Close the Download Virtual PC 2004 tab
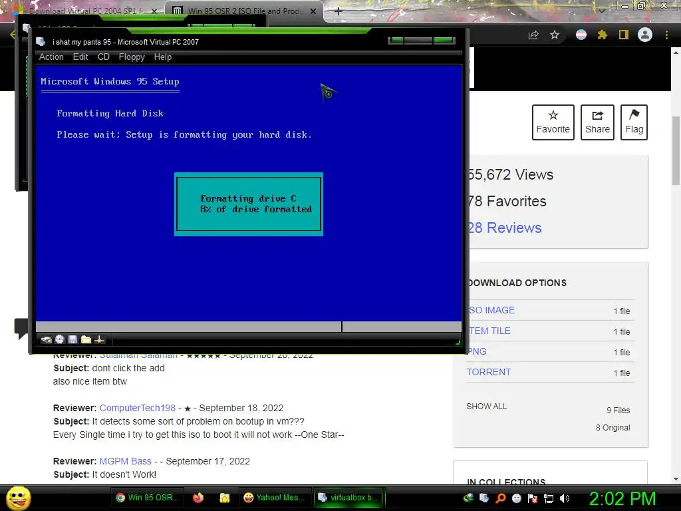The height and width of the screenshot is (511, 681). click(154, 11)
